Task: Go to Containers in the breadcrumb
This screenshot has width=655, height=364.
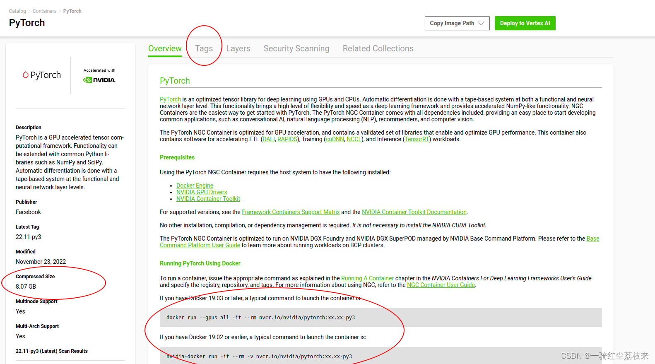Action: click(x=45, y=11)
